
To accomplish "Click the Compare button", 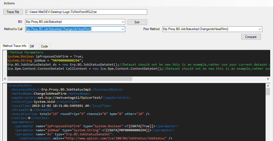I will click(x=251, y=37).
